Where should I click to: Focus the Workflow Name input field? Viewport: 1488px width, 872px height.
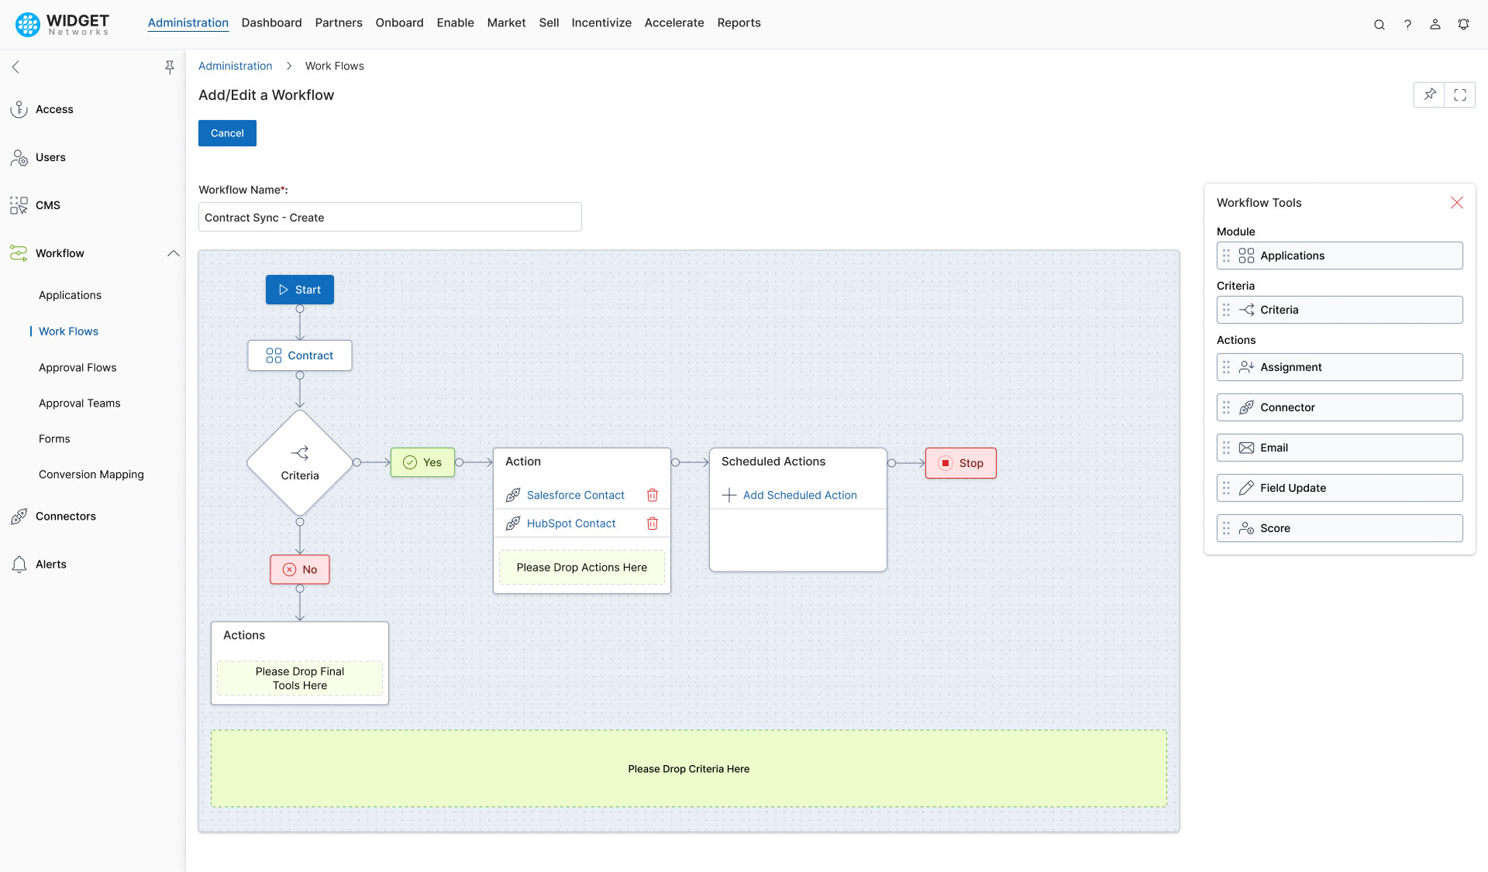[390, 217]
